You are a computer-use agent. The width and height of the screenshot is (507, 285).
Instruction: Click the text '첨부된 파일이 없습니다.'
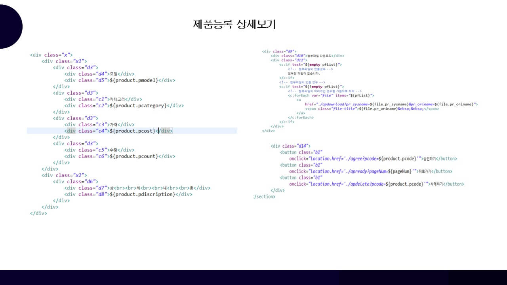304,73
